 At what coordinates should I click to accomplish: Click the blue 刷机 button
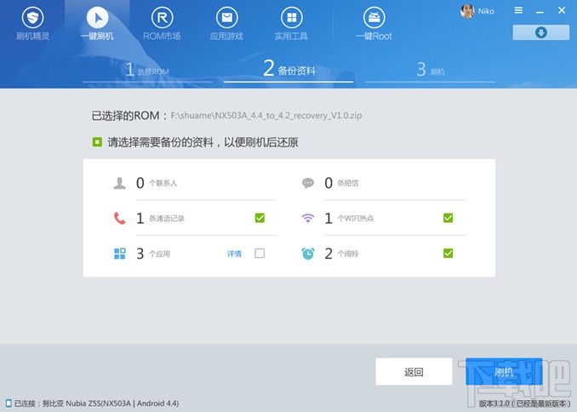pos(504,372)
